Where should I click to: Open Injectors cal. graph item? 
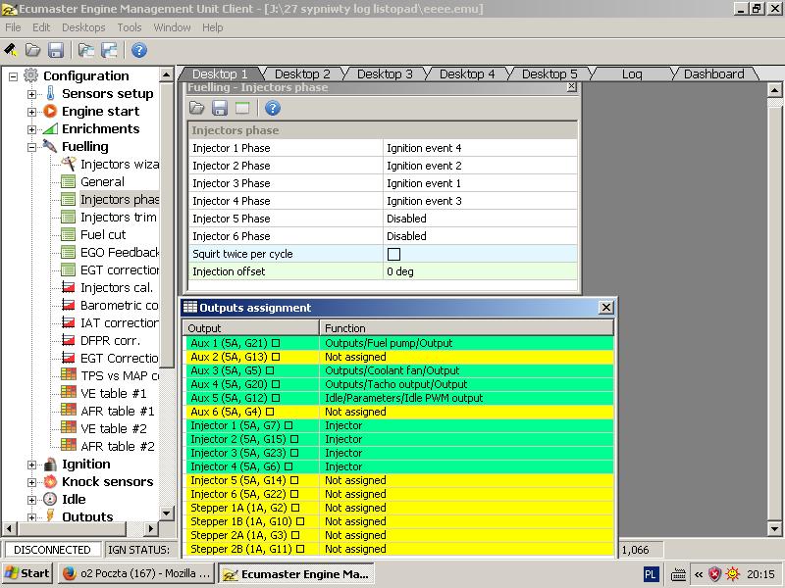point(117,287)
